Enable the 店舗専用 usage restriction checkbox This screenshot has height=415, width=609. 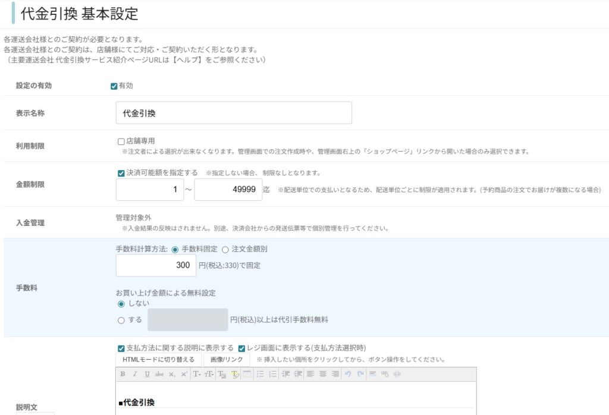click(121, 142)
